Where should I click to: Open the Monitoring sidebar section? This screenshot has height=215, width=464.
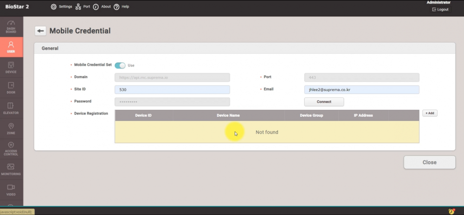pyautogui.click(x=11, y=169)
